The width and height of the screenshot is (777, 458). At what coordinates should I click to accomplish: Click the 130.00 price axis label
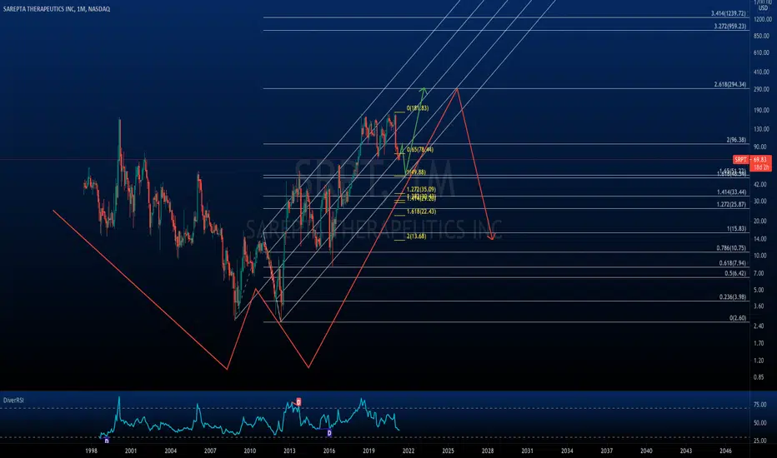[x=762, y=129]
